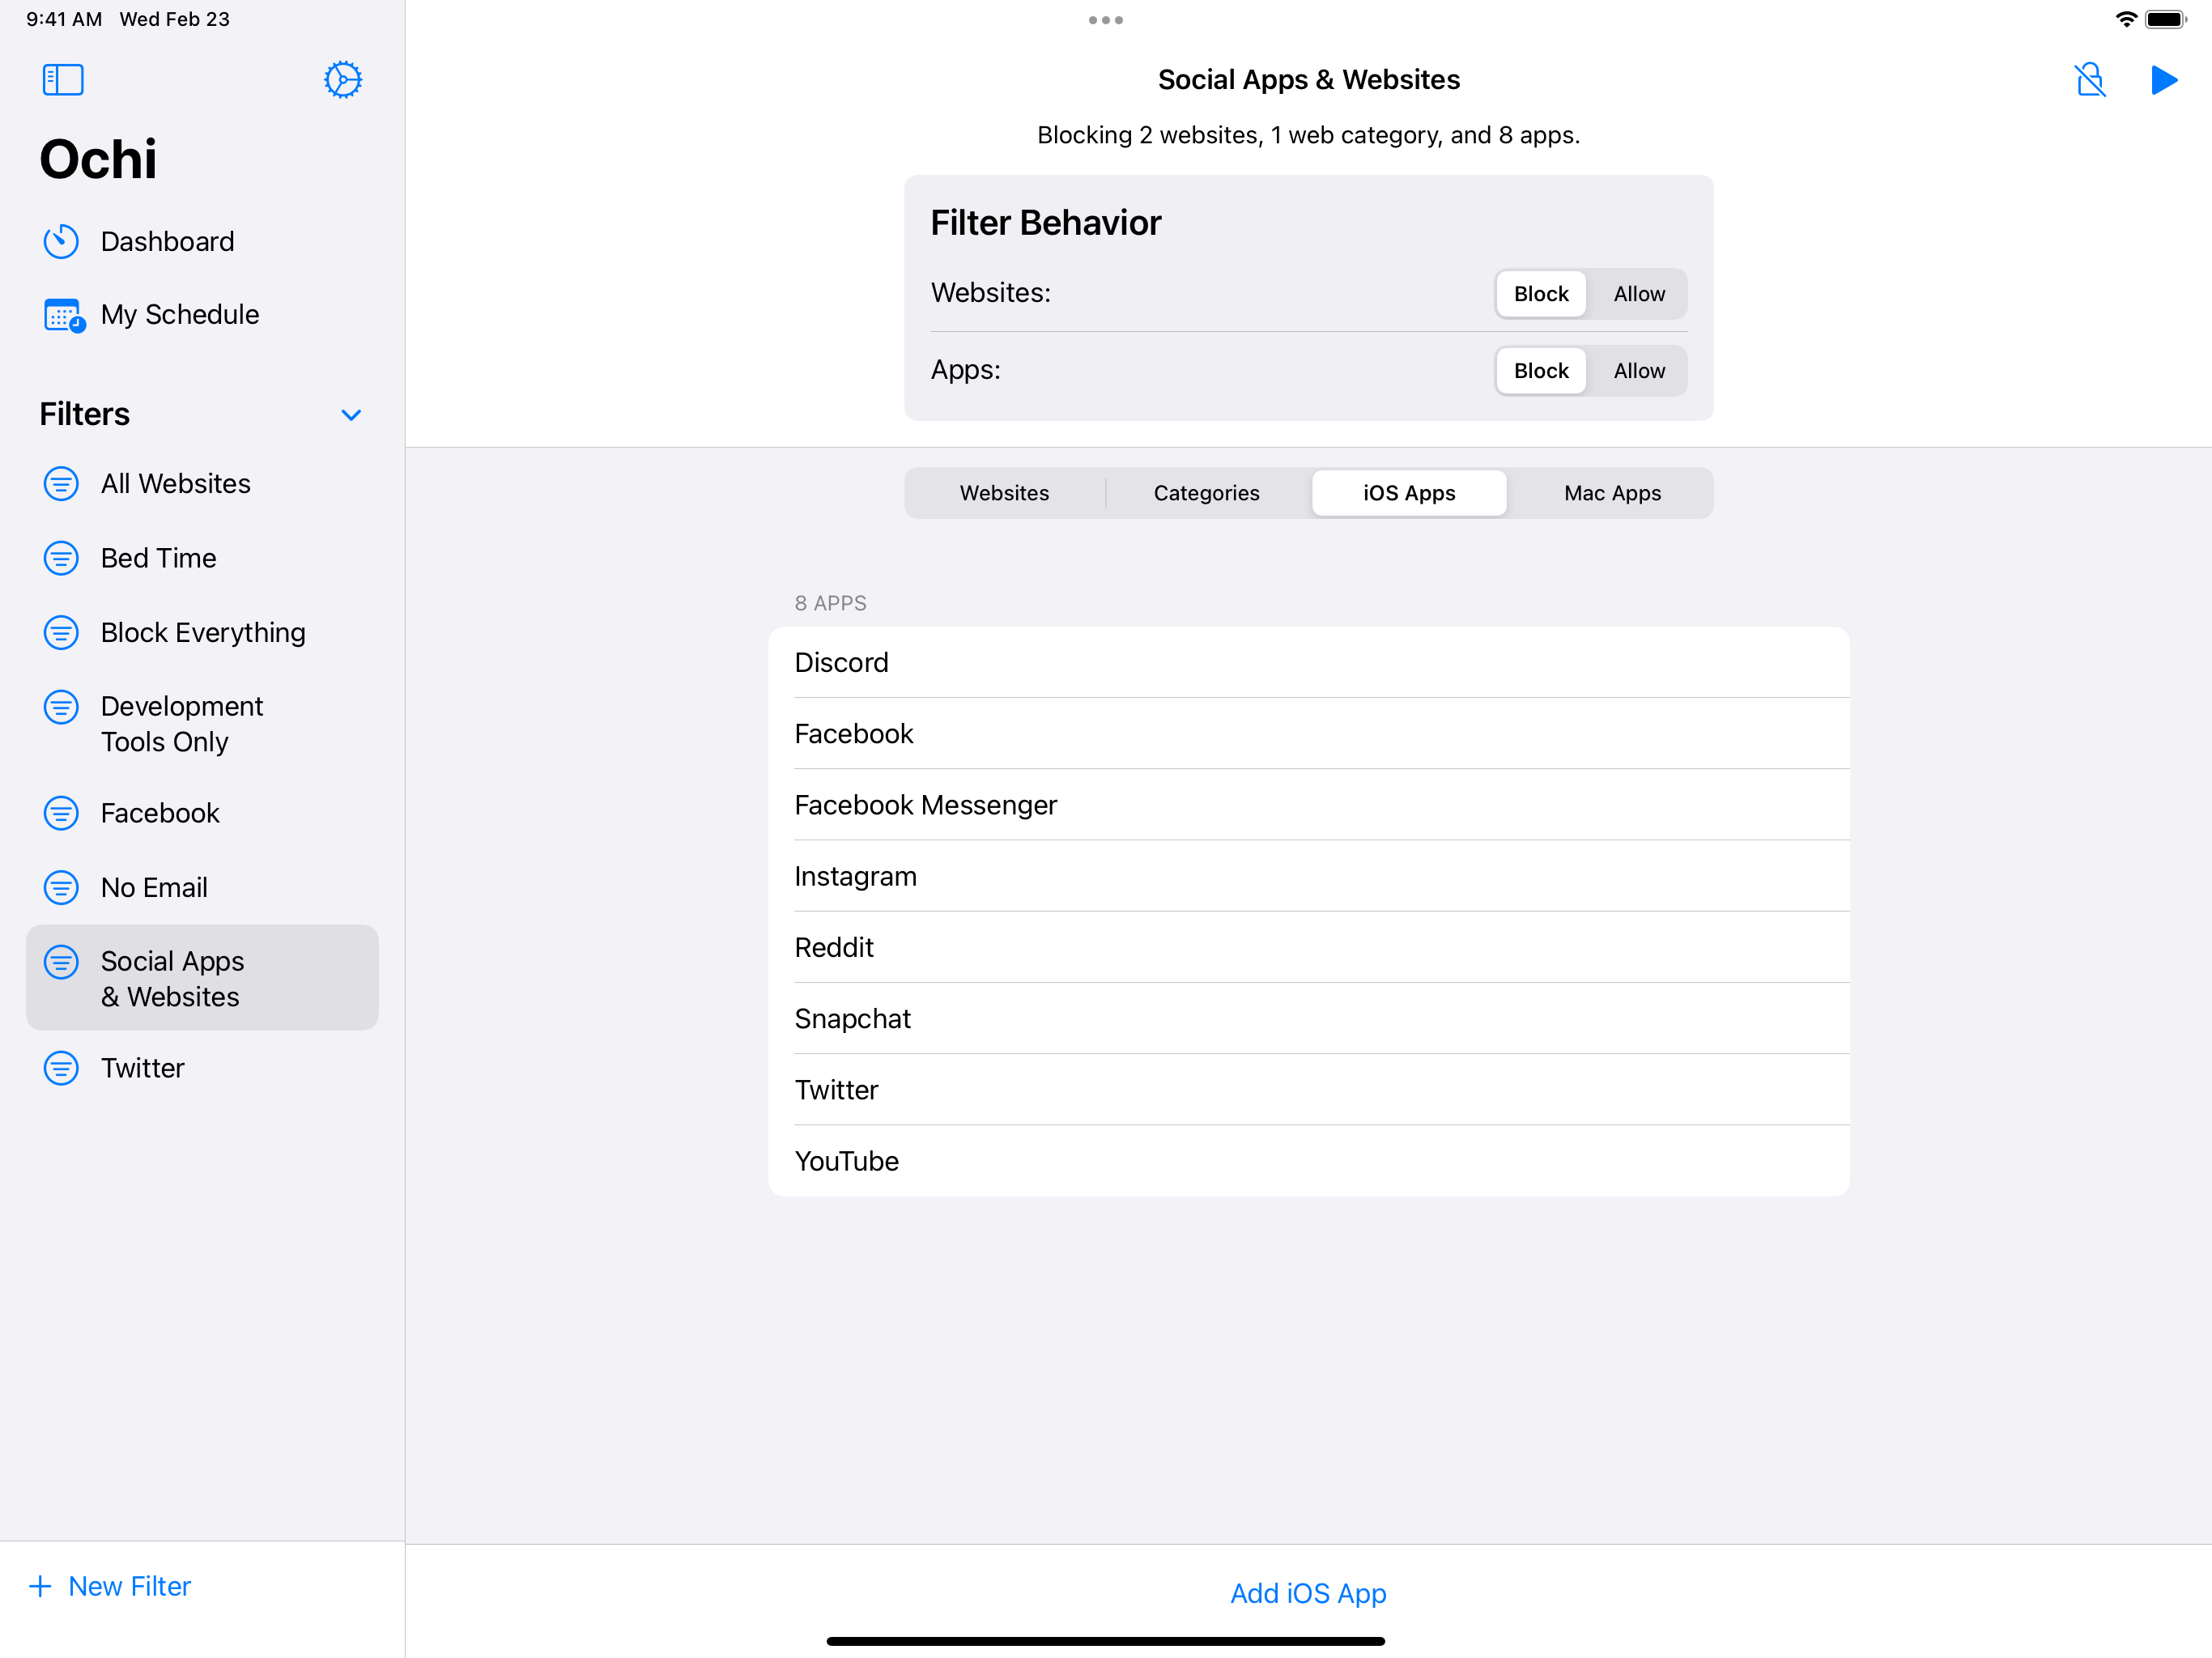Select the Bed Time filter icon
Screen dimensions: 2212x1658
click(61, 558)
